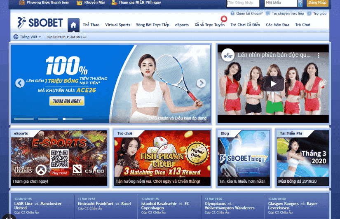
Task: Open the Tiếng Việt language dropdown
Action: click(27, 37)
